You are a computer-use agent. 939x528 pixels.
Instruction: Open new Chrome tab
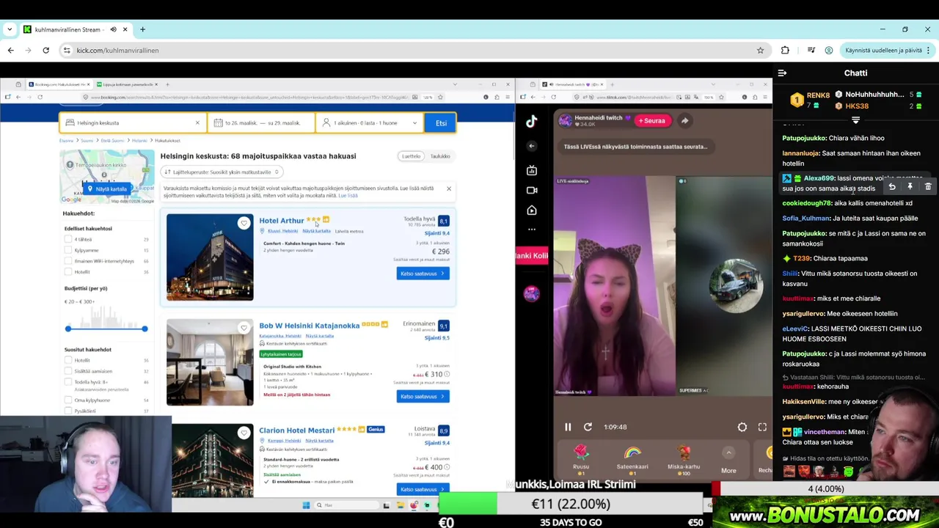pyautogui.click(x=142, y=29)
